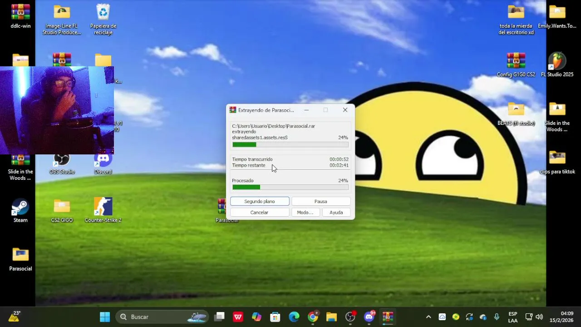Click the Ayuda help button
This screenshot has width=581, height=327.
[336, 213]
